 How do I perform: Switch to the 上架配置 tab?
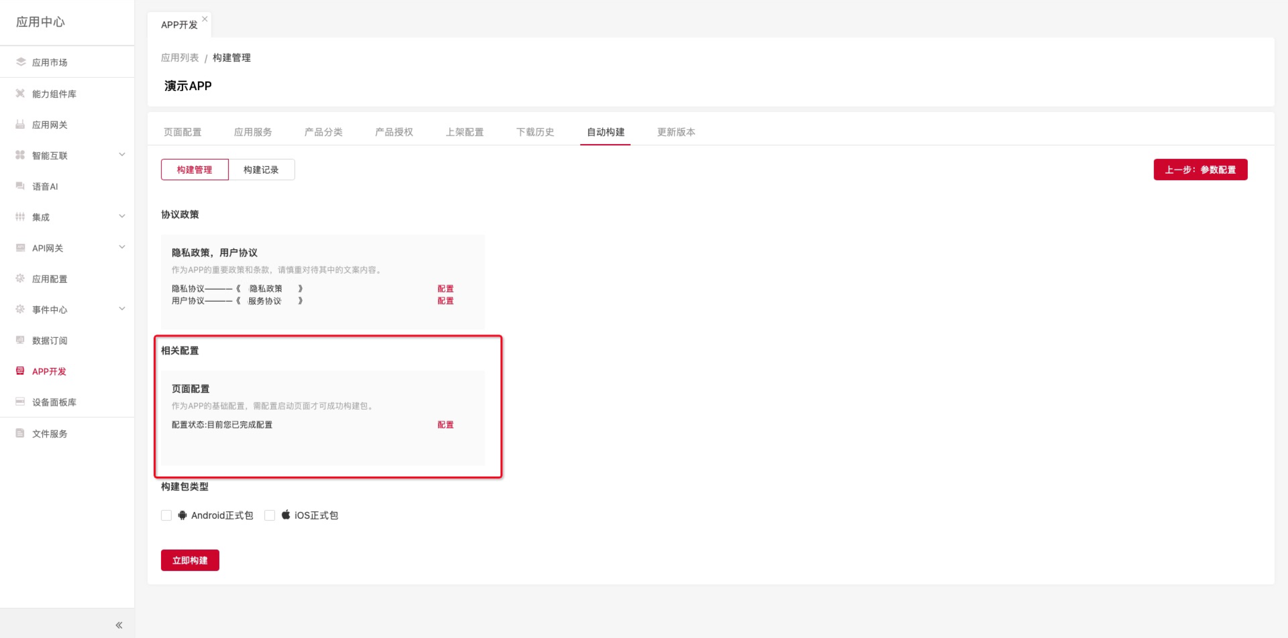click(465, 132)
